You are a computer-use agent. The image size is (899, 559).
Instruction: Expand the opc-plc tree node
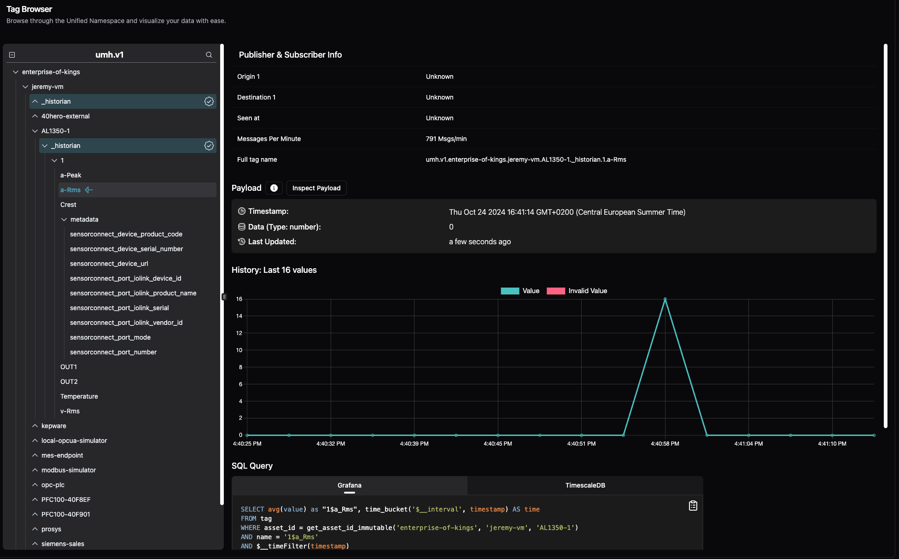pyautogui.click(x=35, y=485)
